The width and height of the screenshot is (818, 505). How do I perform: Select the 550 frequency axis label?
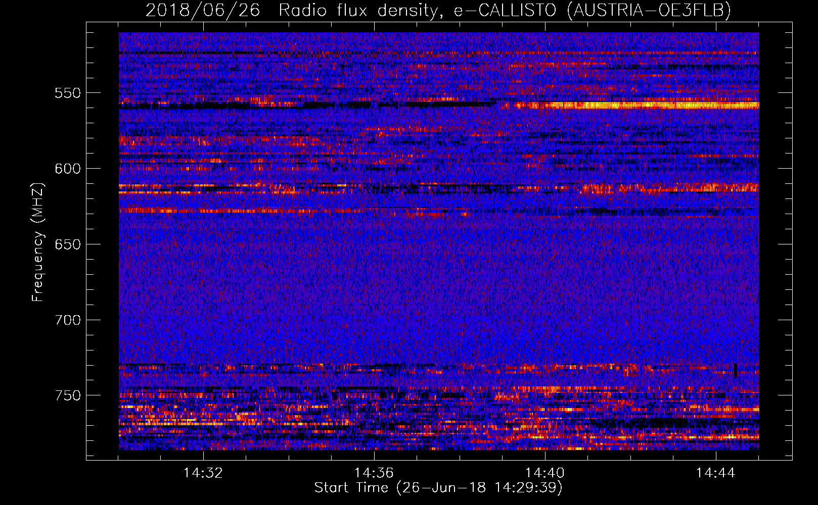coord(68,93)
